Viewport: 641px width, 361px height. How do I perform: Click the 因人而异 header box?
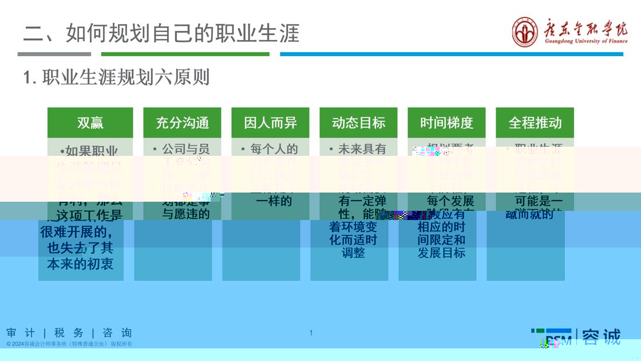(270, 123)
